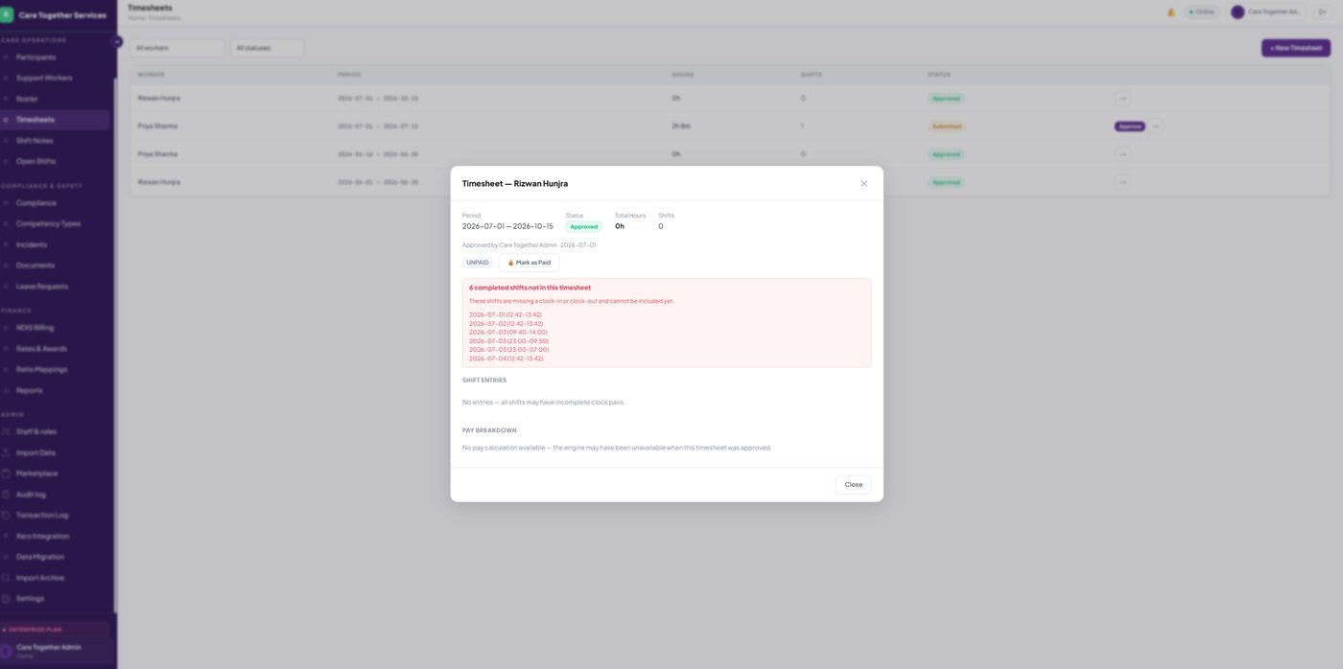Click the period 2026-07-01 — 2026-10-15 in the dialog
Screen dimensions: 1343x669
pos(507,226)
